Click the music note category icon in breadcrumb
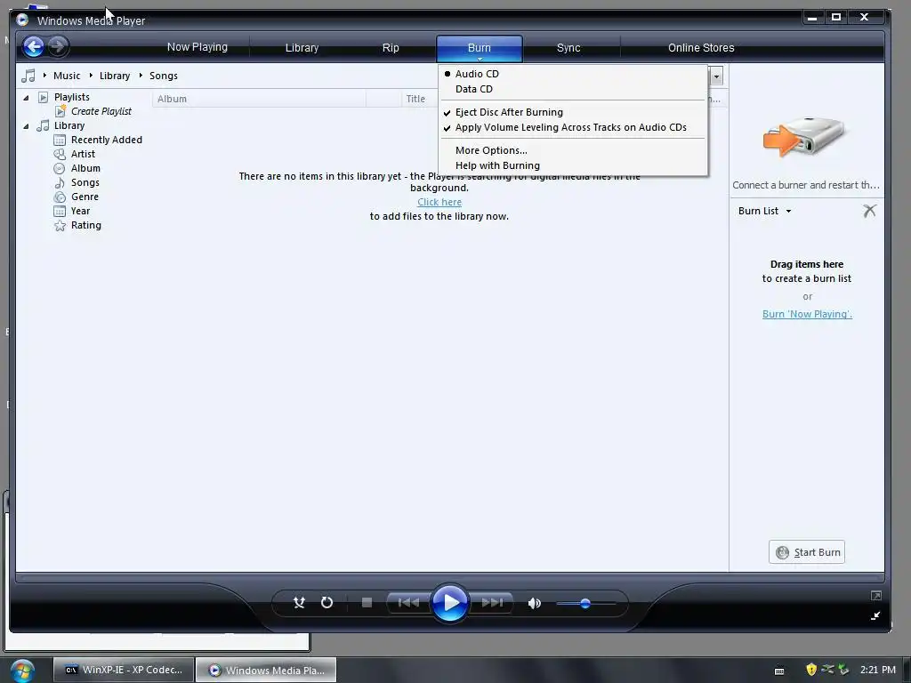The image size is (911, 683). [x=28, y=76]
